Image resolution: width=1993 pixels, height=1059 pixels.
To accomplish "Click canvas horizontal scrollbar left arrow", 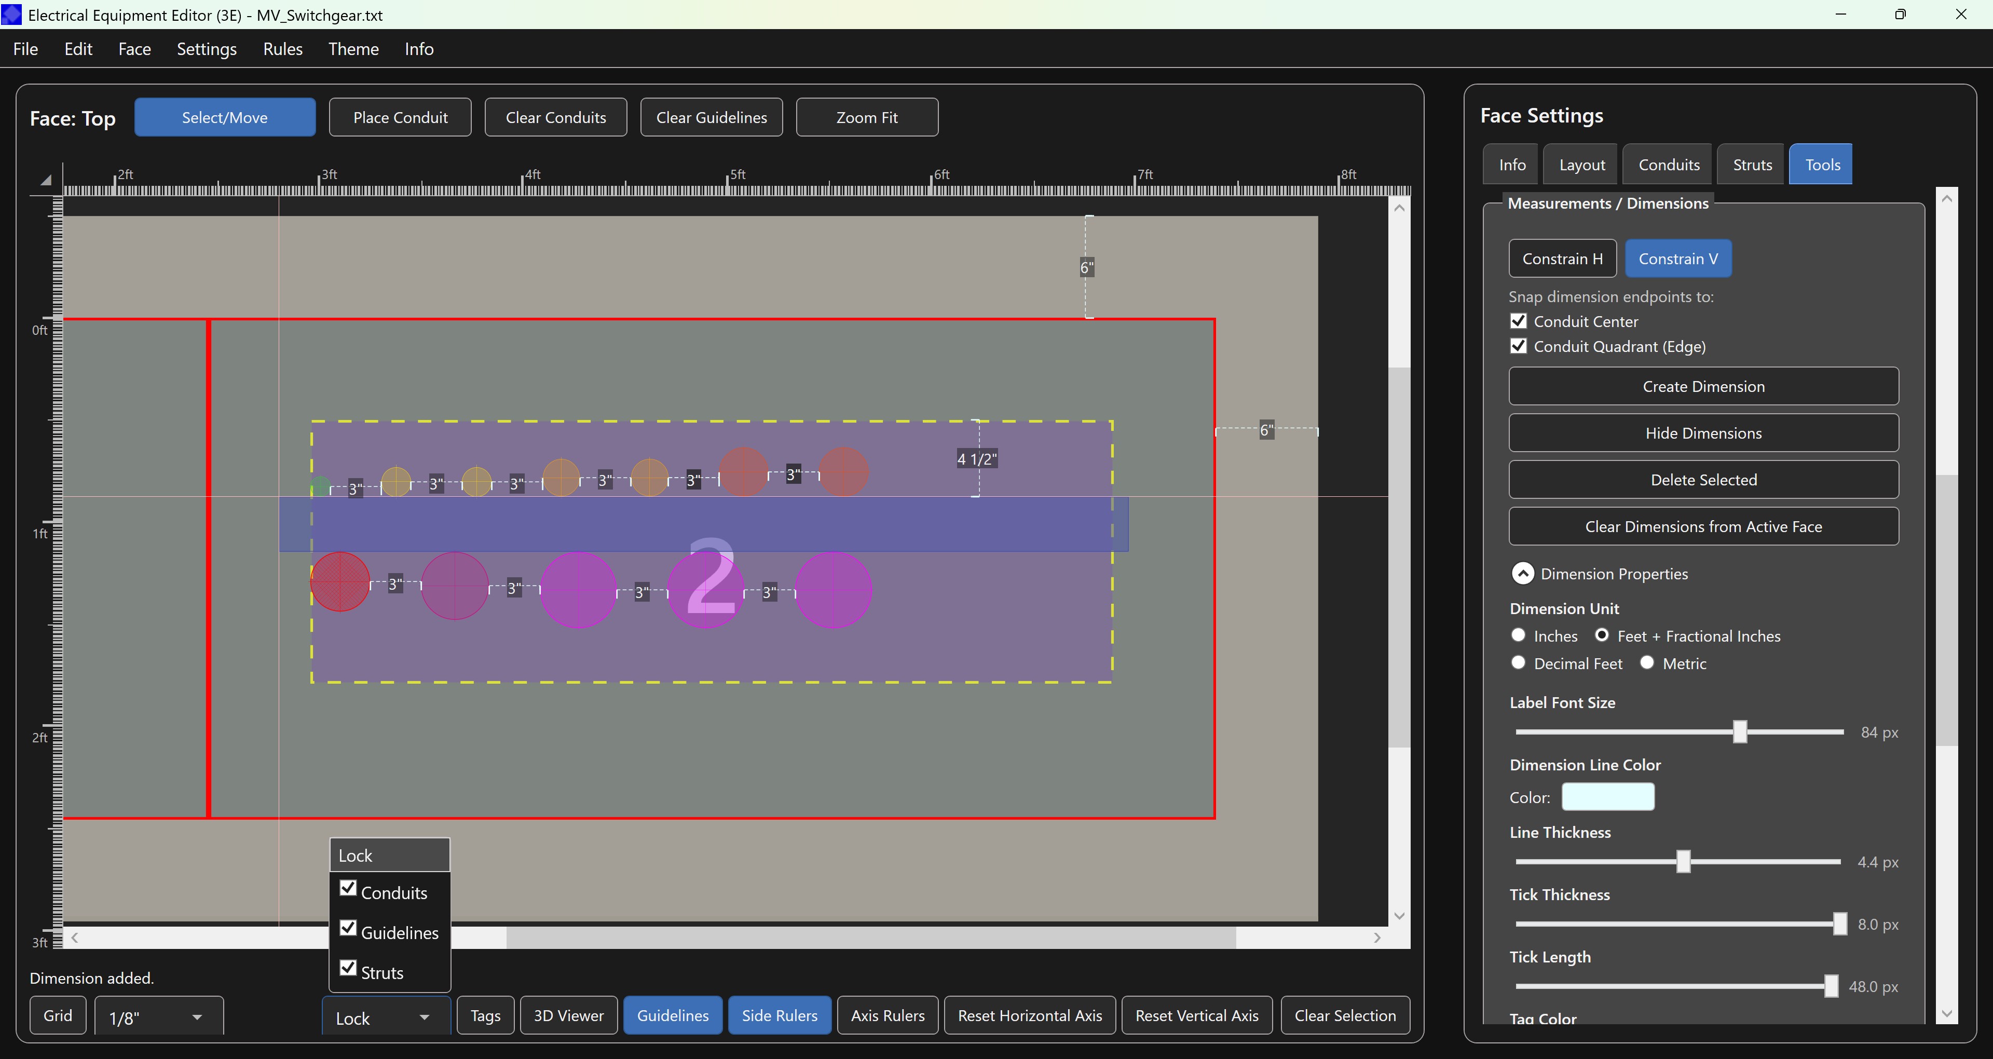I will (75, 938).
